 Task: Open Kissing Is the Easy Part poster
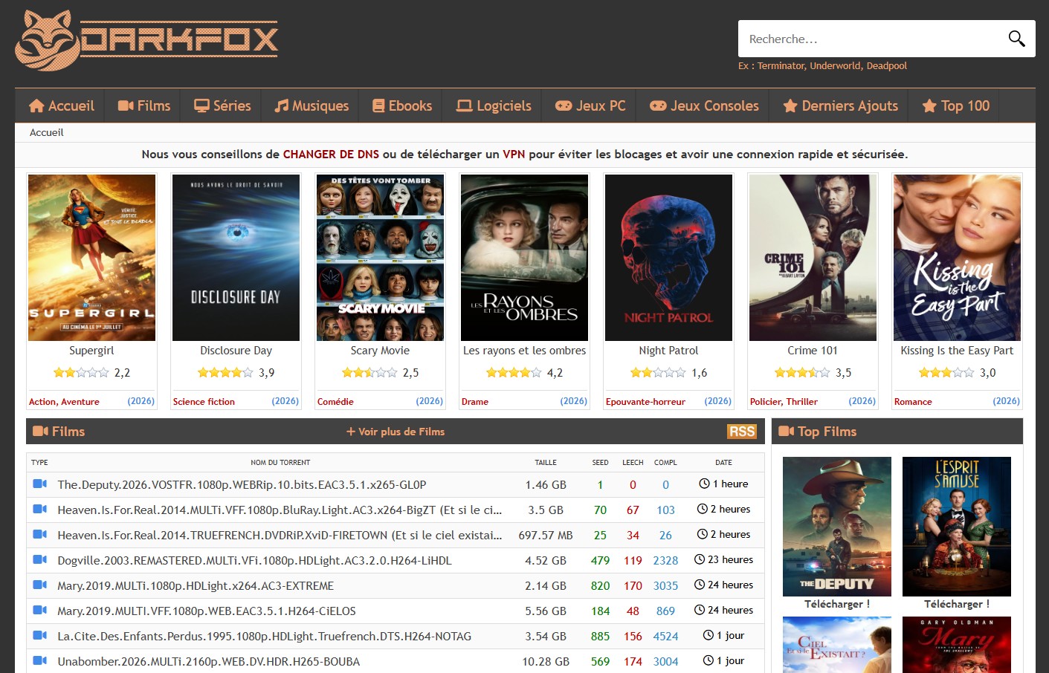[957, 258]
